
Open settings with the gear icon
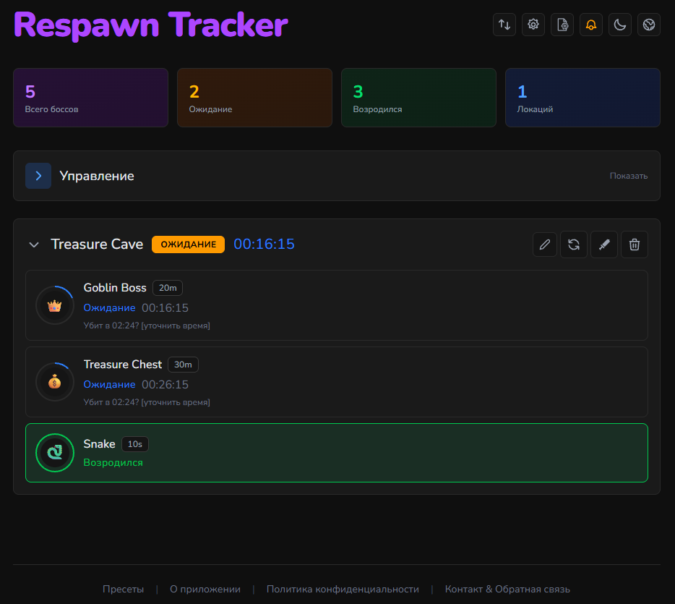tap(533, 25)
